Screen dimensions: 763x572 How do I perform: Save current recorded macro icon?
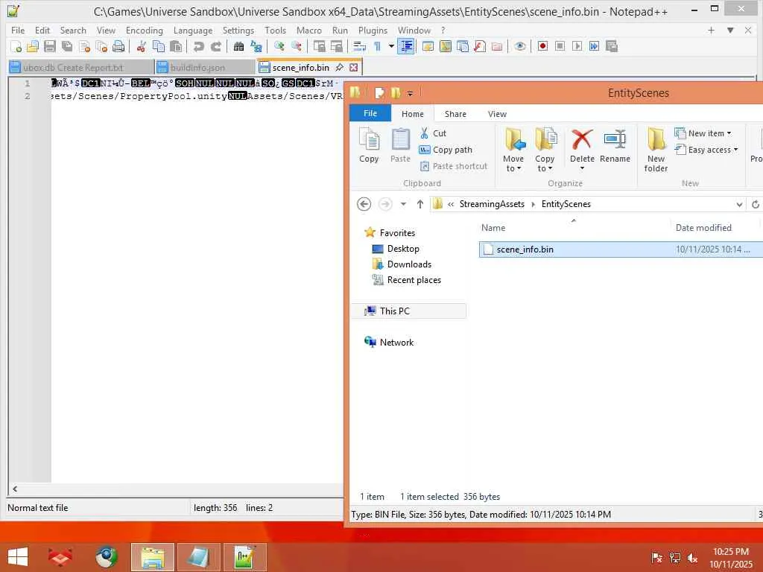pos(612,46)
